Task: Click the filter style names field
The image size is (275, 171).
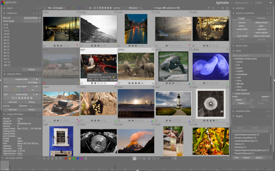Action: pyautogui.click(x=252, y=55)
